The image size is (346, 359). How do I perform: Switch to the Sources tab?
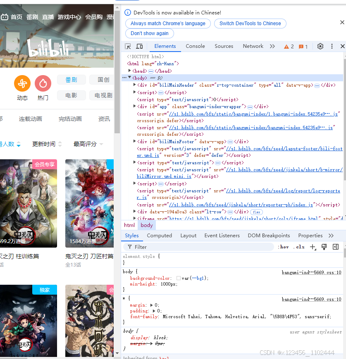click(224, 46)
